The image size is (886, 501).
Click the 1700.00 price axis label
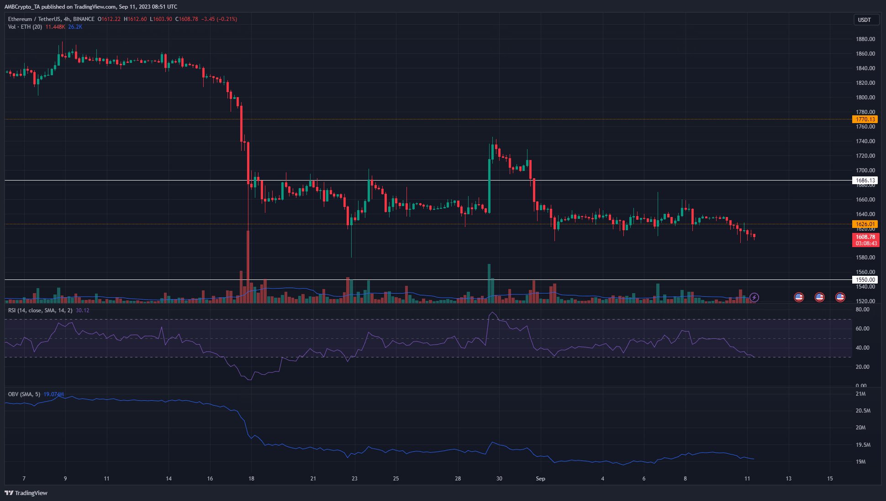click(x=865, y=170)
